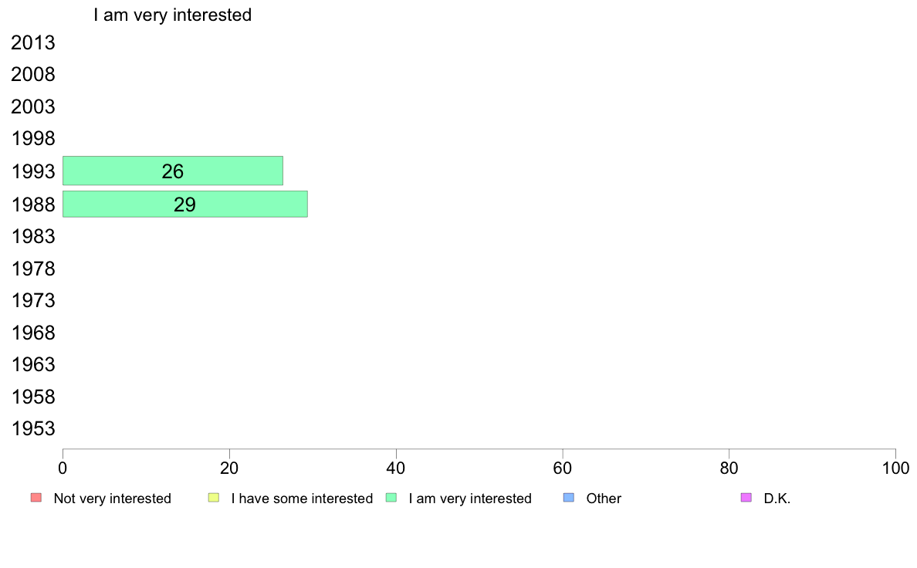Click the 100 tick on the axis
917x568 pixels.
click(x=895, y=468)
